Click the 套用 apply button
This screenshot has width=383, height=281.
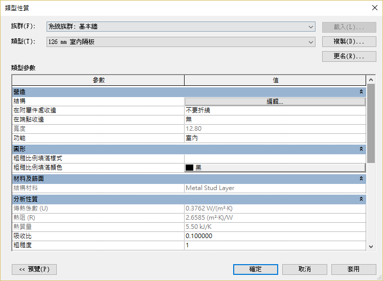(354, 269)
